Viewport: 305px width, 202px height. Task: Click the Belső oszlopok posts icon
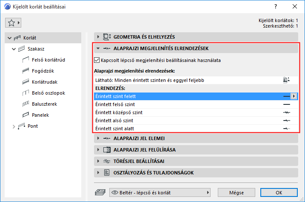(x=26, y=93)
